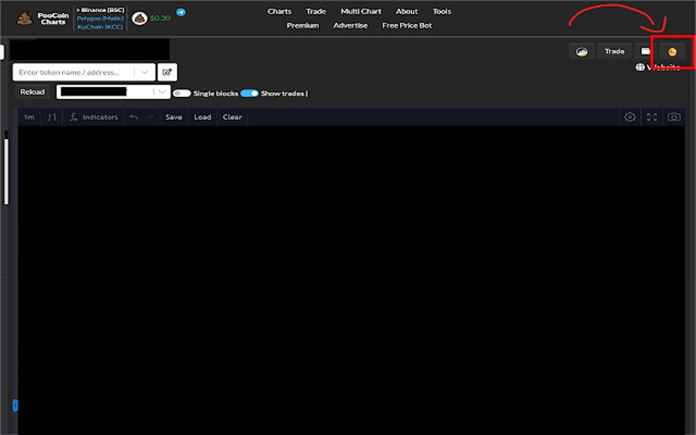Open the Multi Chart menu item
The width and height of the screenshot is (696, 435).
(360, 11)
